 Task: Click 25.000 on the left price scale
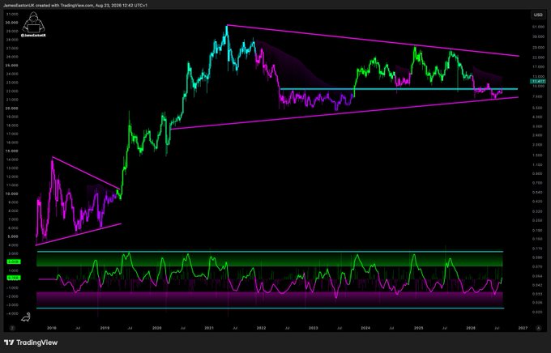coord(12,66)
